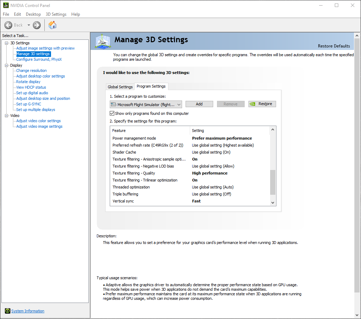361x319 pixels.
Task: Open the System Information link
Action: [x=28, y=311]
